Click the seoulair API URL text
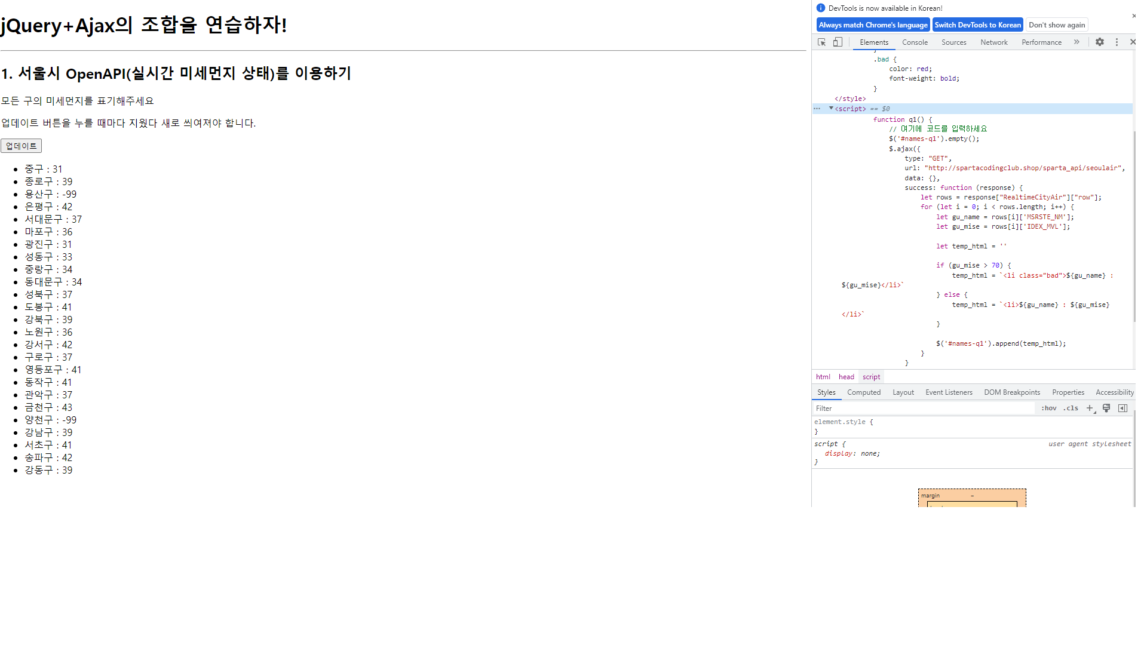The width and height of the screenshot is (1147, 645). click(x=1023, y=168)
